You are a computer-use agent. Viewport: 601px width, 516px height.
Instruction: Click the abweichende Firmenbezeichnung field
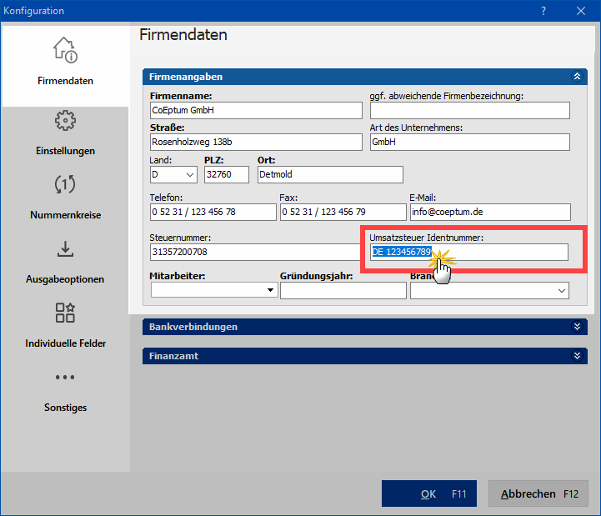tap(470, 110)
